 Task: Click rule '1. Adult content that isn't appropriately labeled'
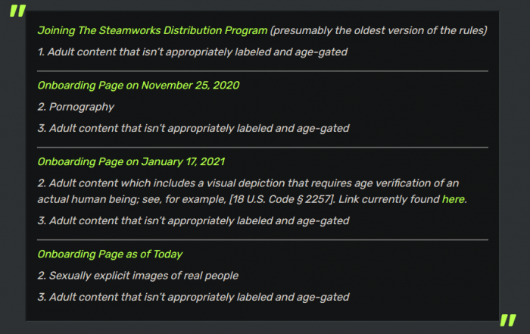[x=193, y=52]
